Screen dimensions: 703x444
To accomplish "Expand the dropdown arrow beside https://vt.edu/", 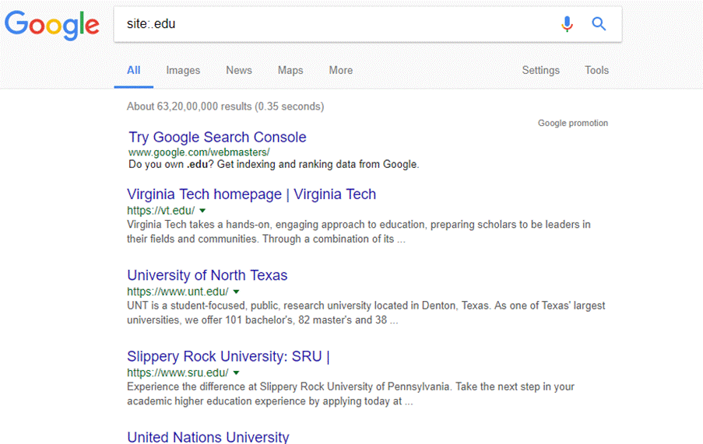I will 202,211.
